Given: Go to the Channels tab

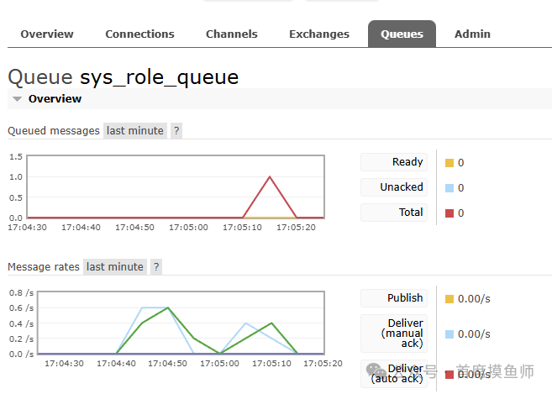Looking at the screenshot, I should point(231,34).
